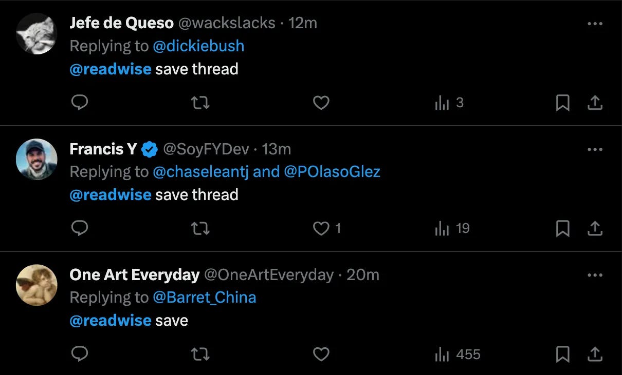The image size is (622, 375).
Task: Open more options for Francis Y's tweet
Action: tap(595, 149)
